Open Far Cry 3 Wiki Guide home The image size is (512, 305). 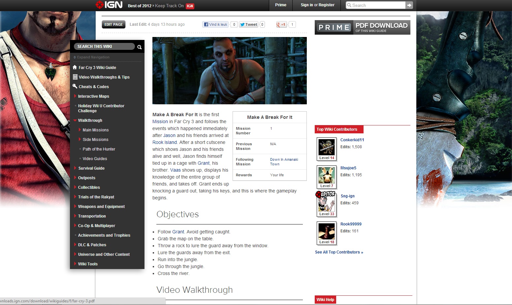(x=97, y=67)
